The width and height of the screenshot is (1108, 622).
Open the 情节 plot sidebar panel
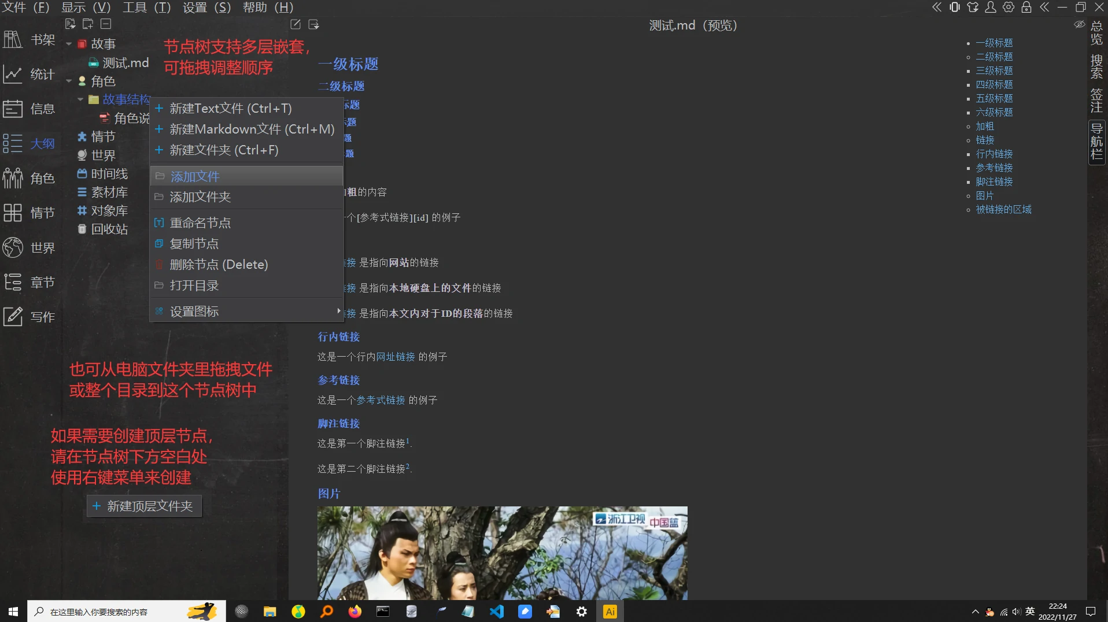click(x=29, y=213)
